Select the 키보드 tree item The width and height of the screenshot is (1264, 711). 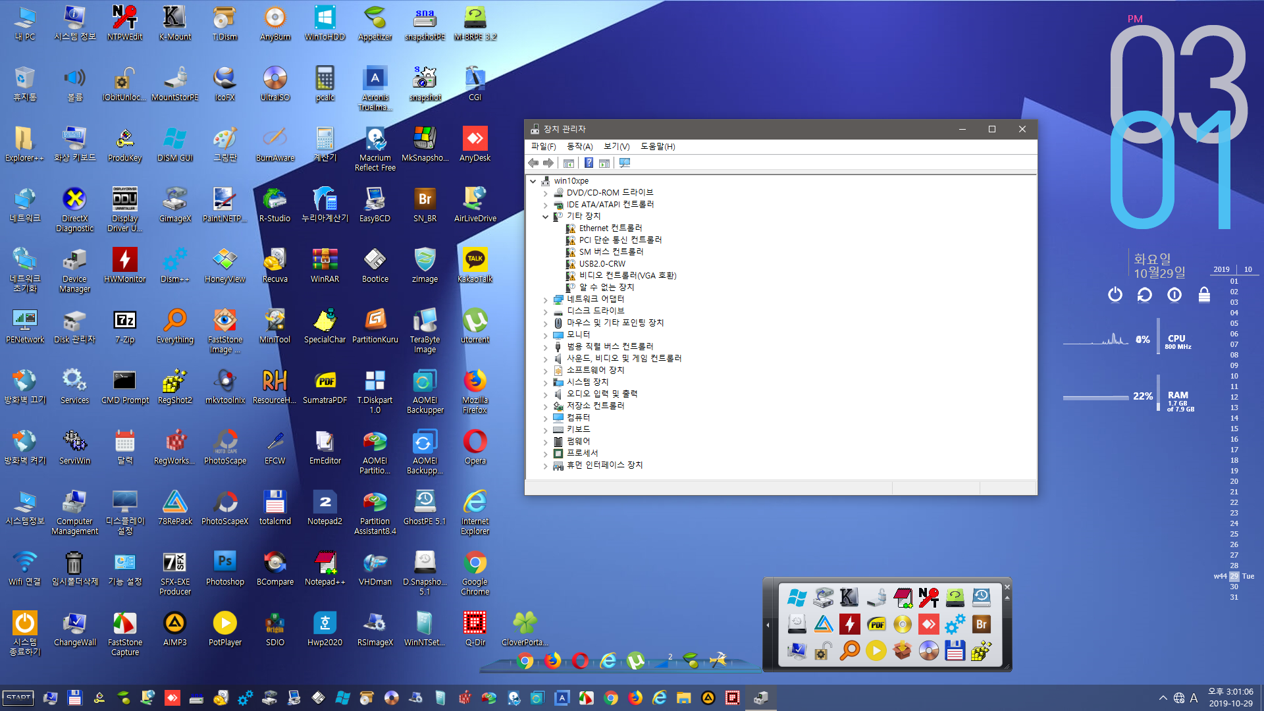578,430
